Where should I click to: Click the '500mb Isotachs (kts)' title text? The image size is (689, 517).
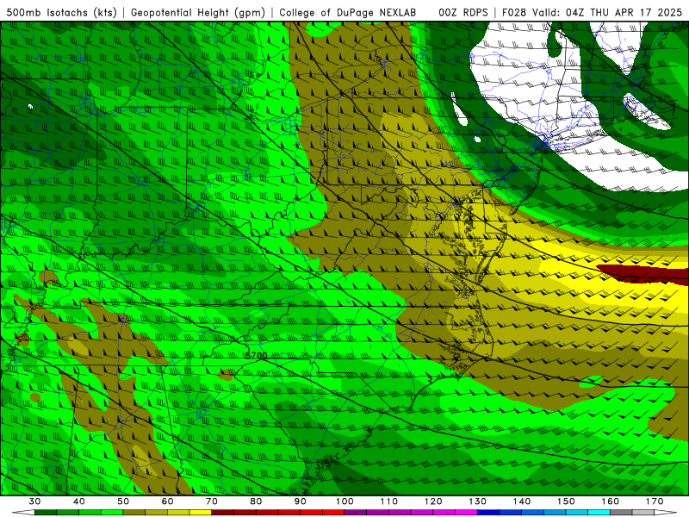point(62,13)
